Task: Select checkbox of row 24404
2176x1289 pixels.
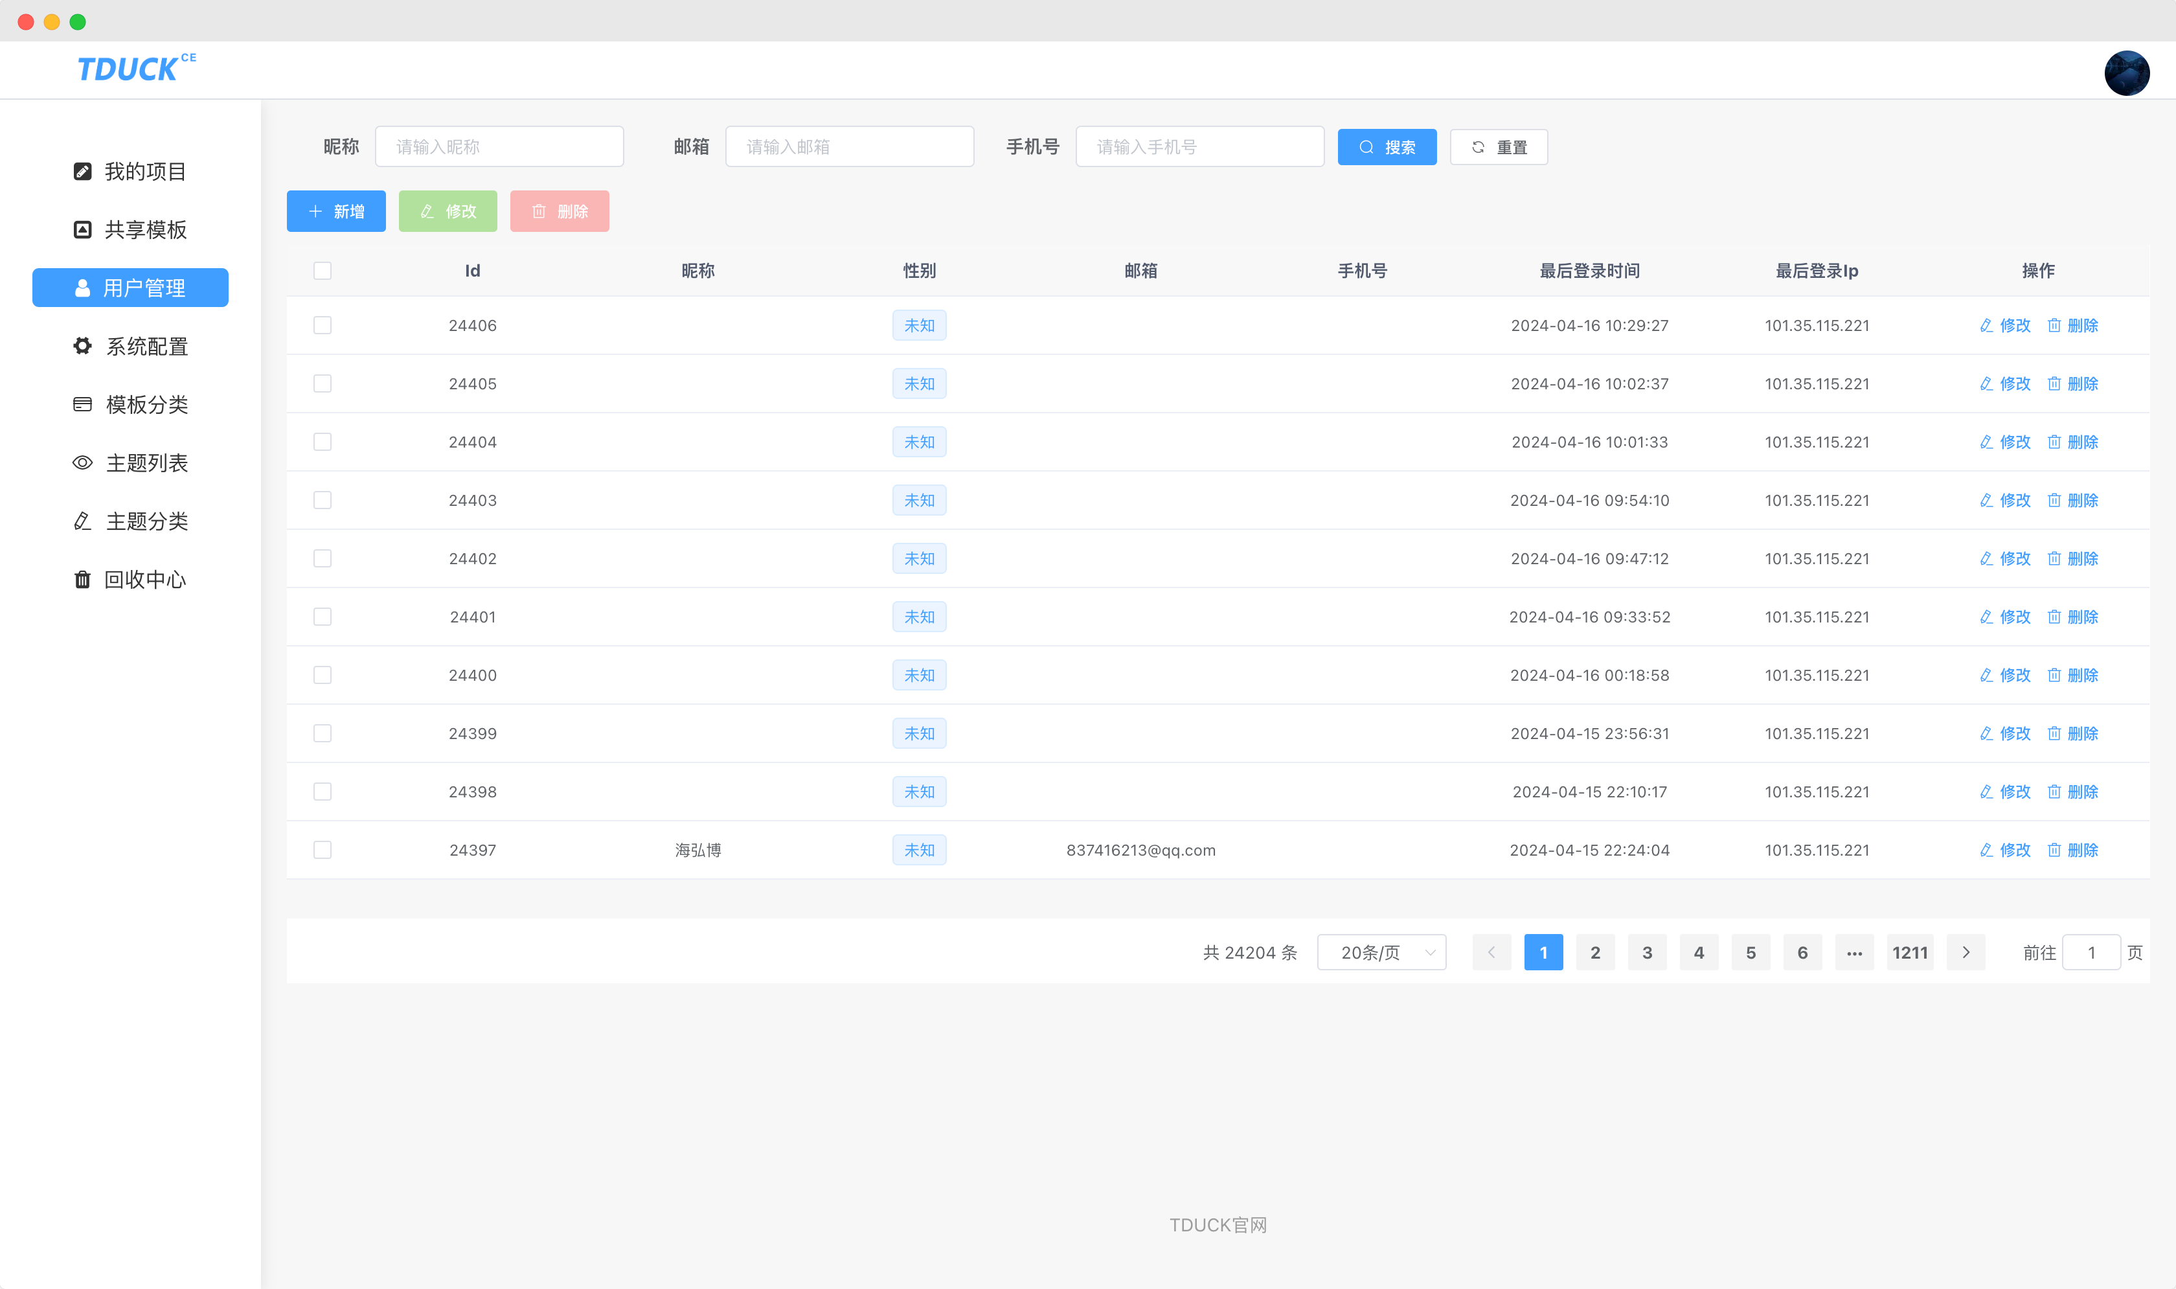Action: click(x=322, y=441)
